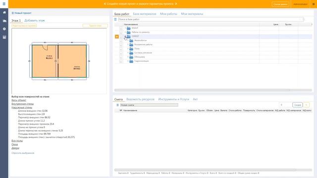Screen dimensions: 317x178
Task: Click Новый проект title
Action: tap(23, 13)
